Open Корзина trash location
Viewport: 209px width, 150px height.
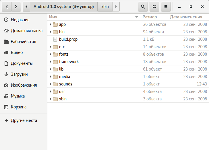click(24, 107)
